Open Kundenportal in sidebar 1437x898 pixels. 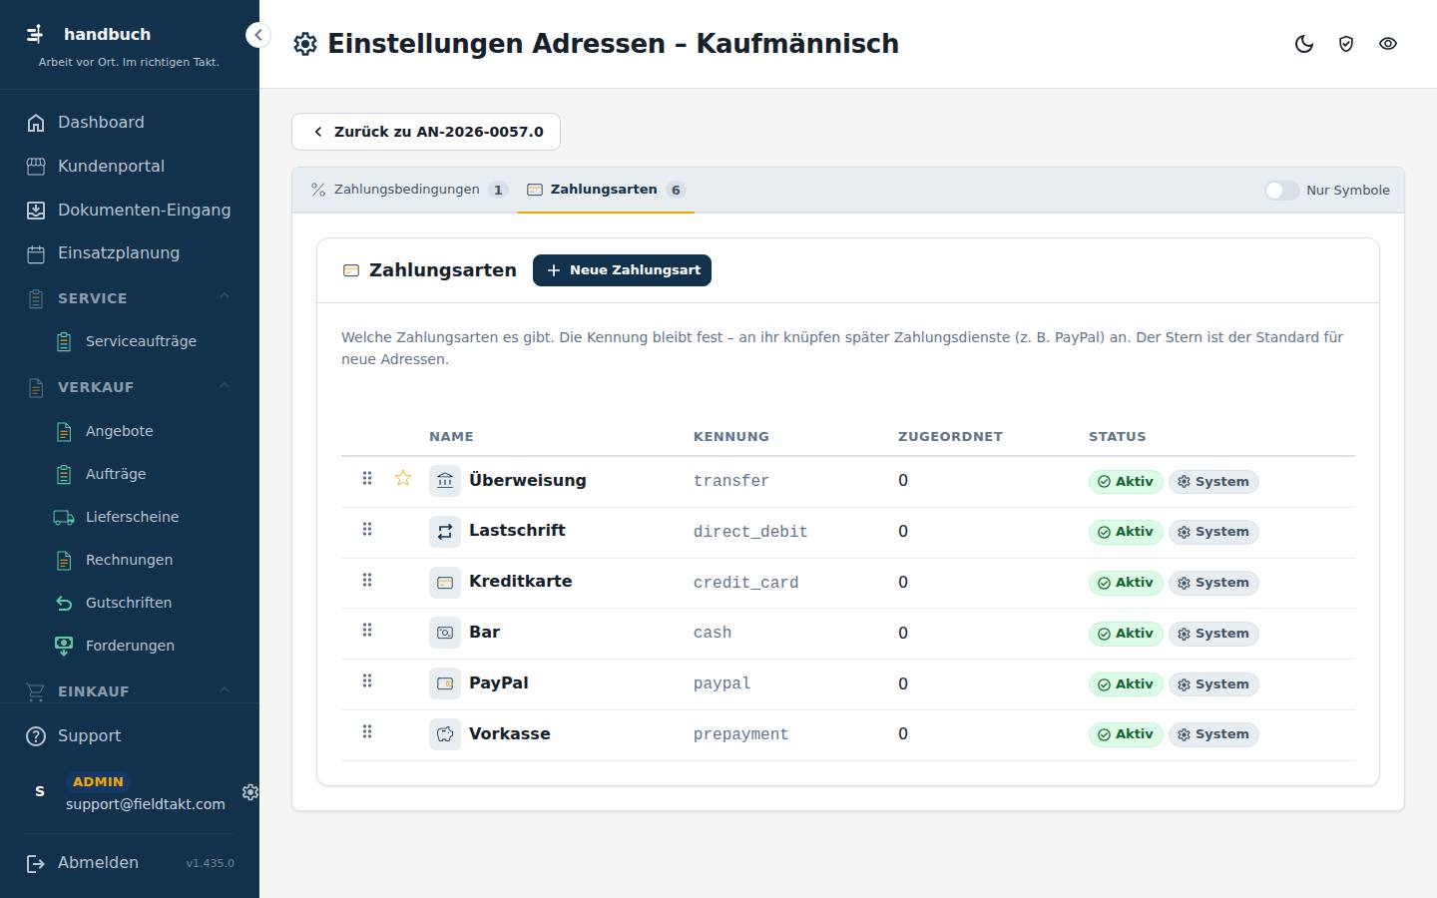[x=130, y=167]
